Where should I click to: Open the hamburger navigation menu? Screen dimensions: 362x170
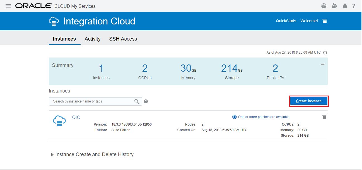click(8, 6)
